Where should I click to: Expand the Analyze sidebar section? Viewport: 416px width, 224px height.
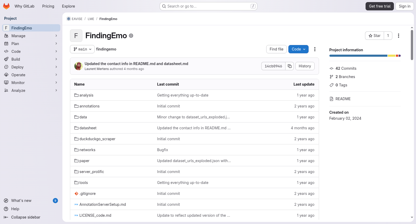31,91
